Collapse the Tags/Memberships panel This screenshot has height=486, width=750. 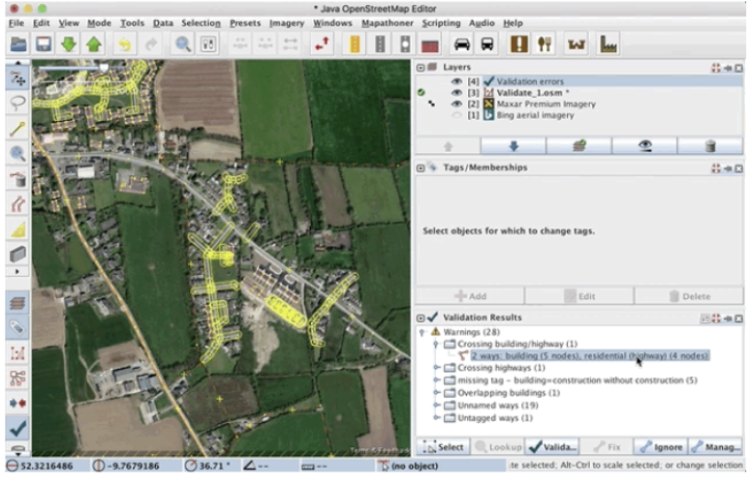(x=421, y=167)
